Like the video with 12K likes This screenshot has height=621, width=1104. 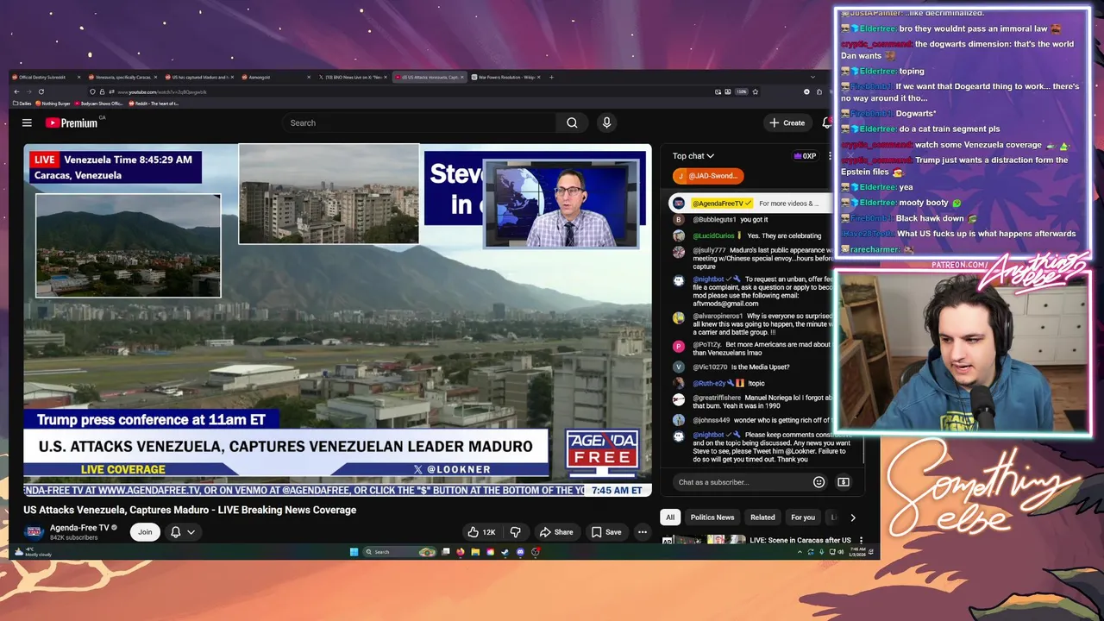click(481, 532)
